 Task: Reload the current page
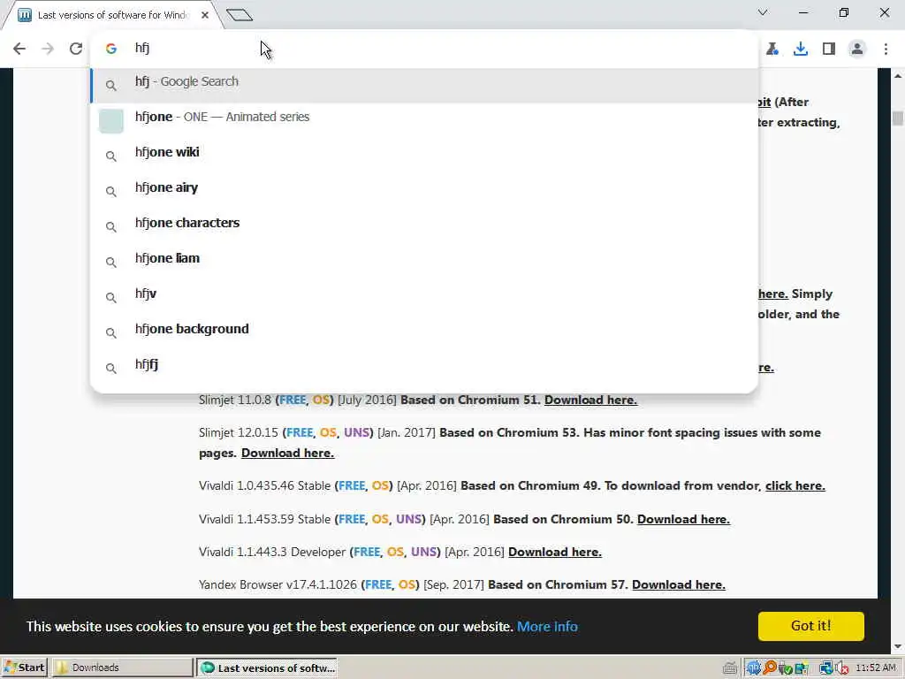pos(76,49)
